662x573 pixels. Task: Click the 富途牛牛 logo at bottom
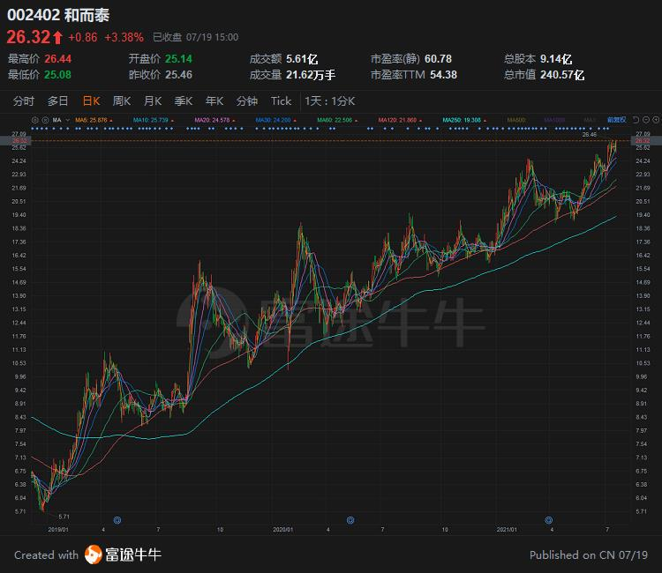pyautogui.click(x=124, y=554)
